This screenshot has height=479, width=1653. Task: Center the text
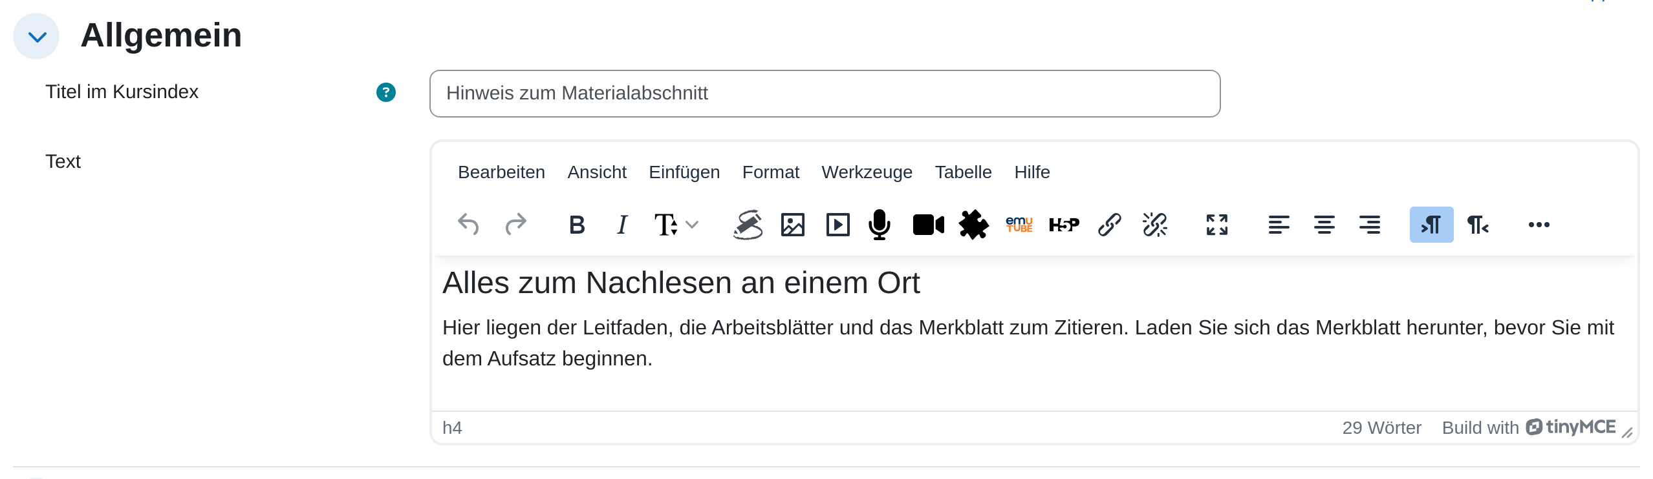pos(1324,225)
